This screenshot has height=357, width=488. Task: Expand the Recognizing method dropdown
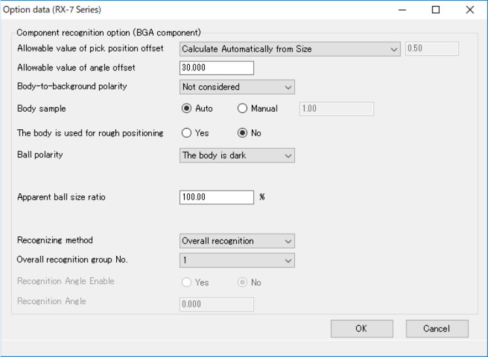(237, 241)
